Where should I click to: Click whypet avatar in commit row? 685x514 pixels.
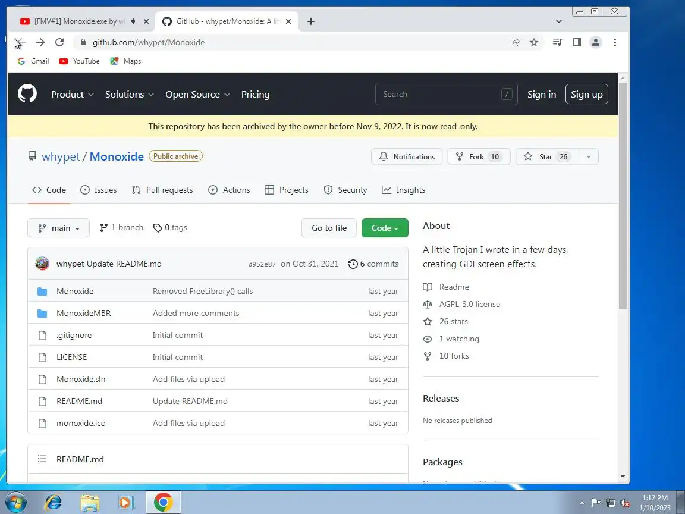(x=42, y=264)
